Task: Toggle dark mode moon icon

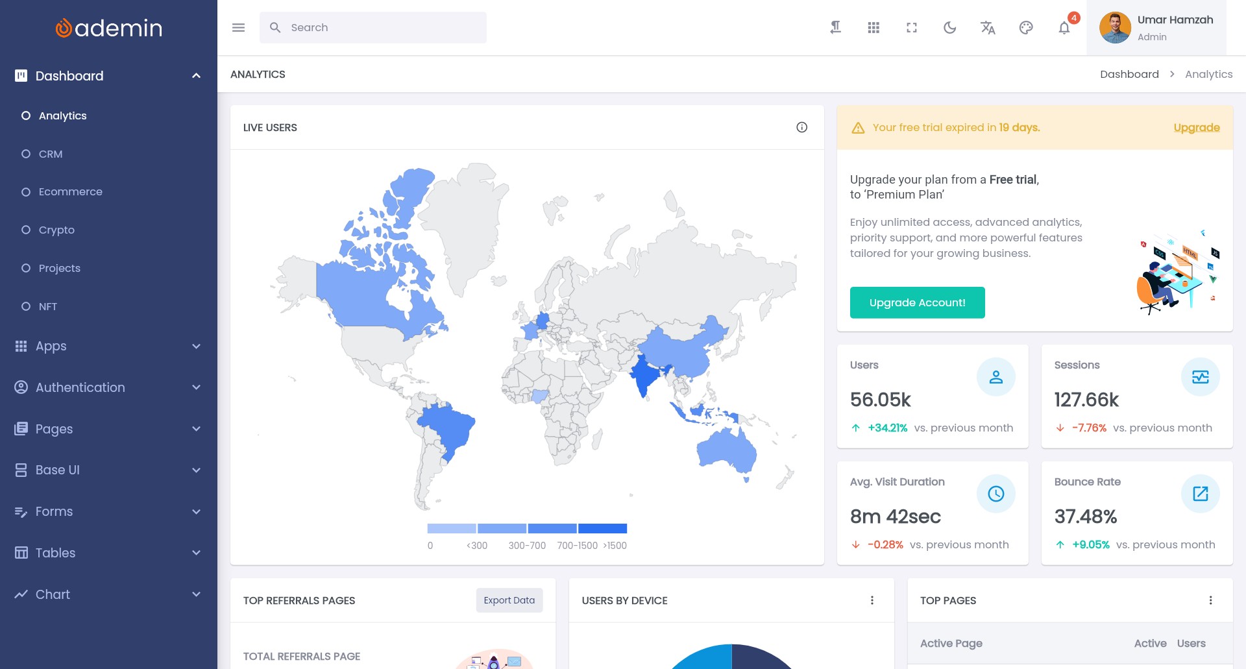Action: click(x=949, y=28)
